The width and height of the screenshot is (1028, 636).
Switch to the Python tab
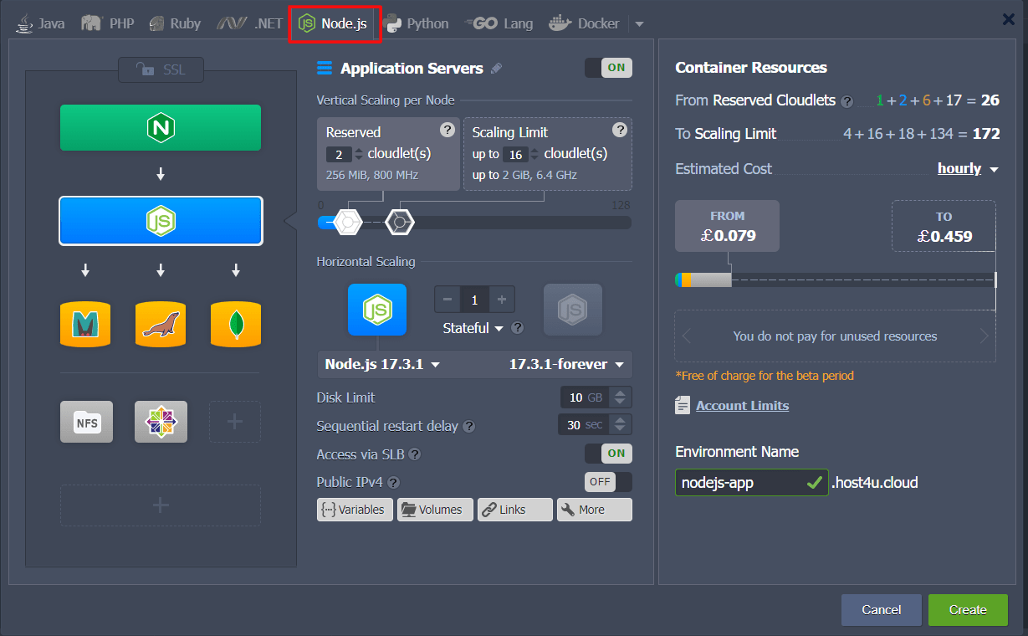[x=417, y=23]
